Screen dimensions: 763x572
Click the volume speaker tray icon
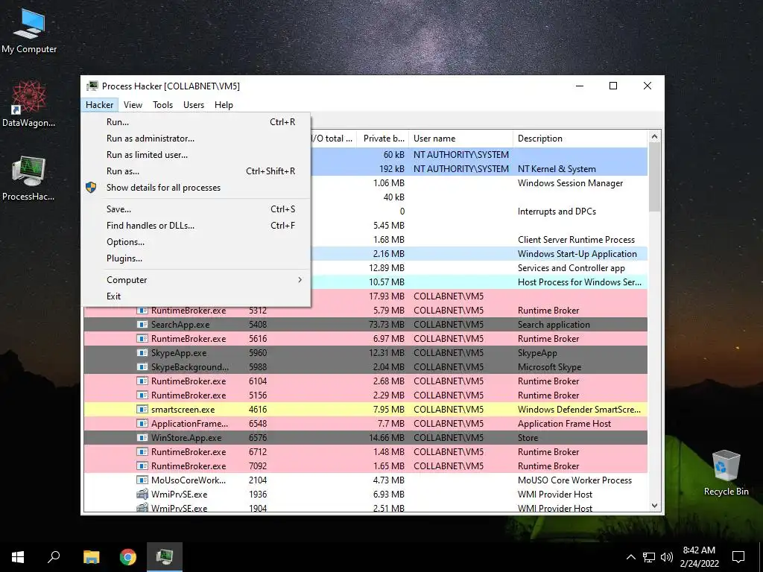pyautogui.click(x=667, y=557)
